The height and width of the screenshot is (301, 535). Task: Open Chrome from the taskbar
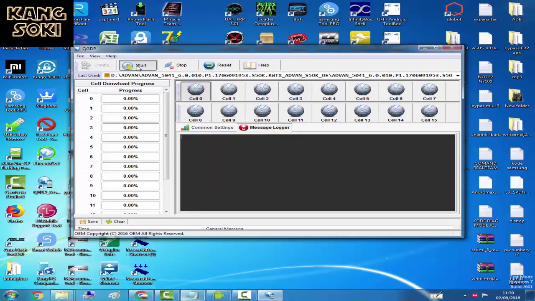click(37, 296)
